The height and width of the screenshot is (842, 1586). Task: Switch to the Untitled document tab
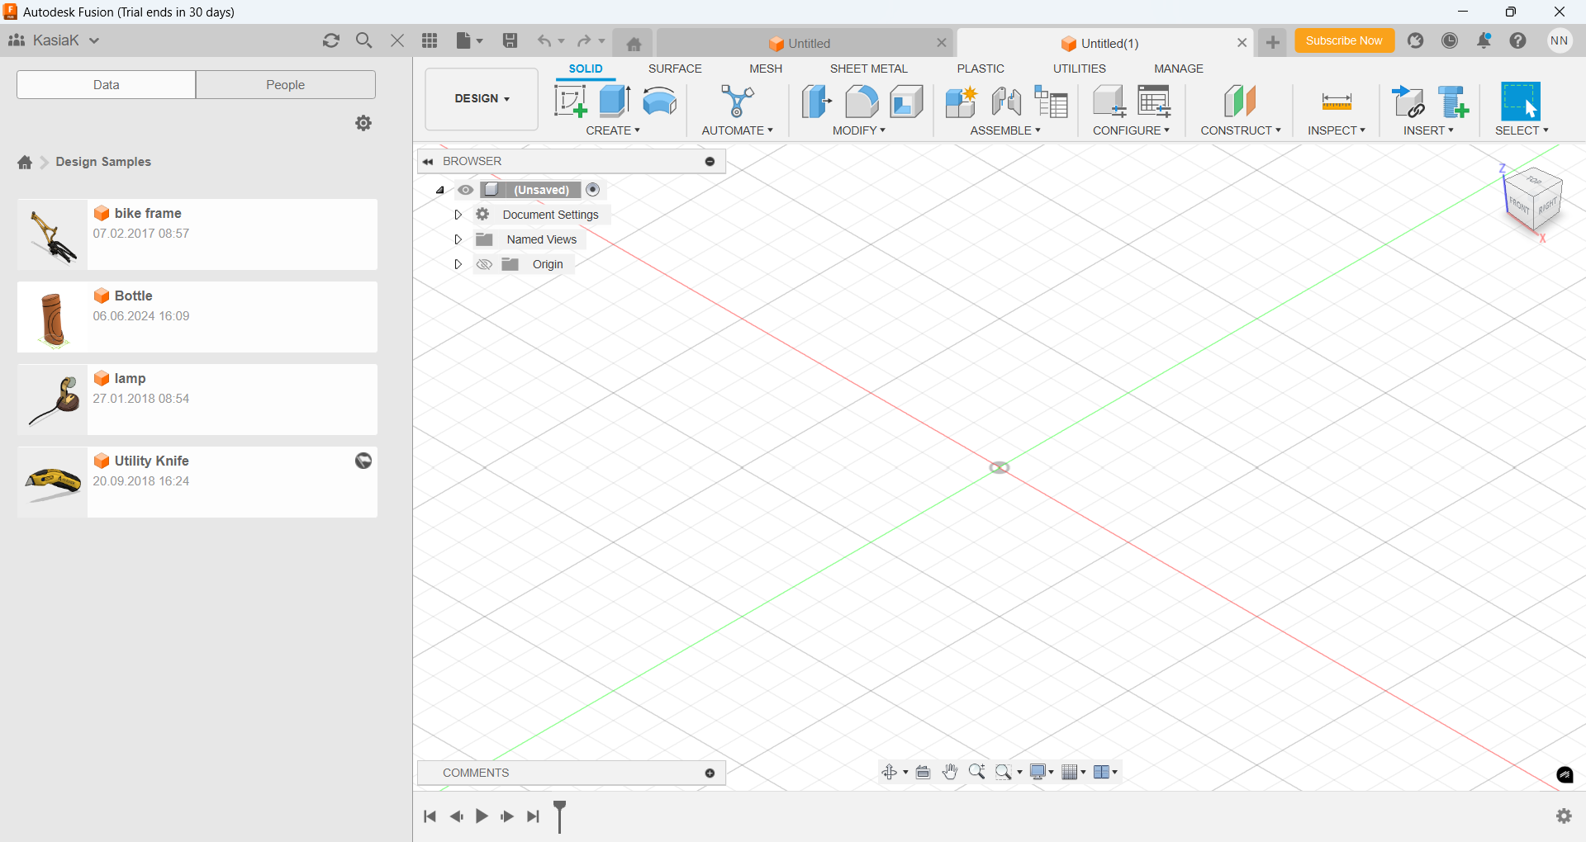coord(805,43)
